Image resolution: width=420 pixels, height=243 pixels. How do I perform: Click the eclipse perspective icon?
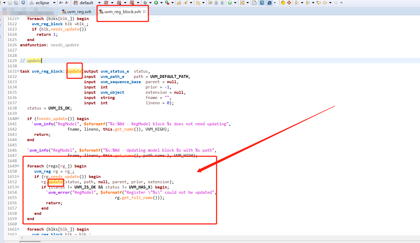pyautogui.click(x=32, y=3)
